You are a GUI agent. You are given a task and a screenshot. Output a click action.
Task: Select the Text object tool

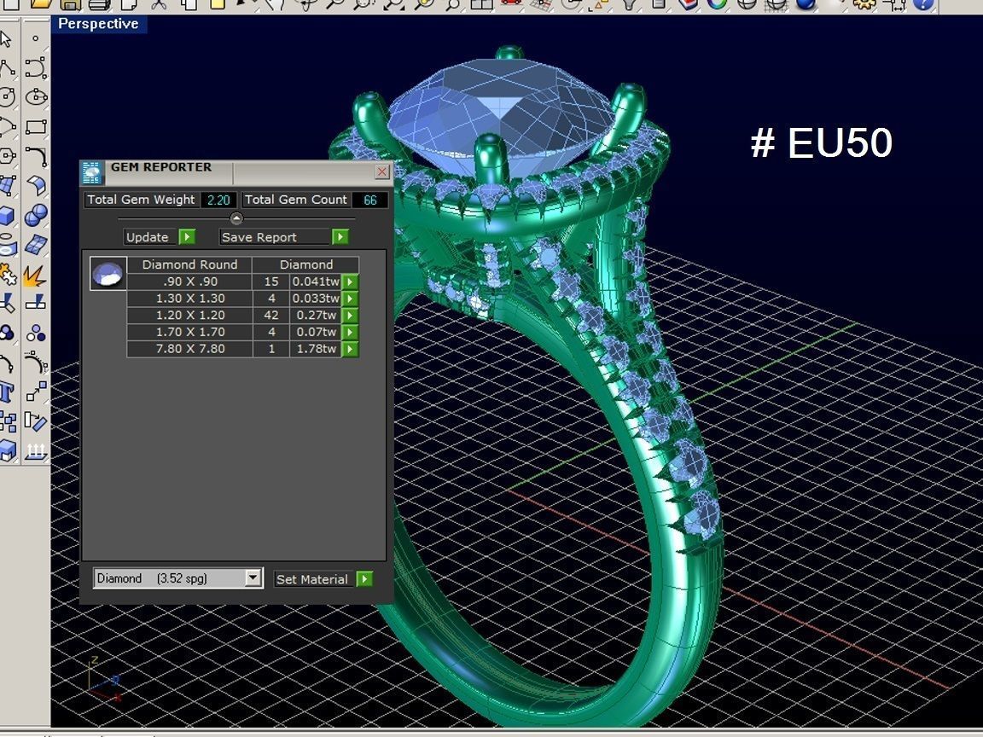tap(6, 392)
